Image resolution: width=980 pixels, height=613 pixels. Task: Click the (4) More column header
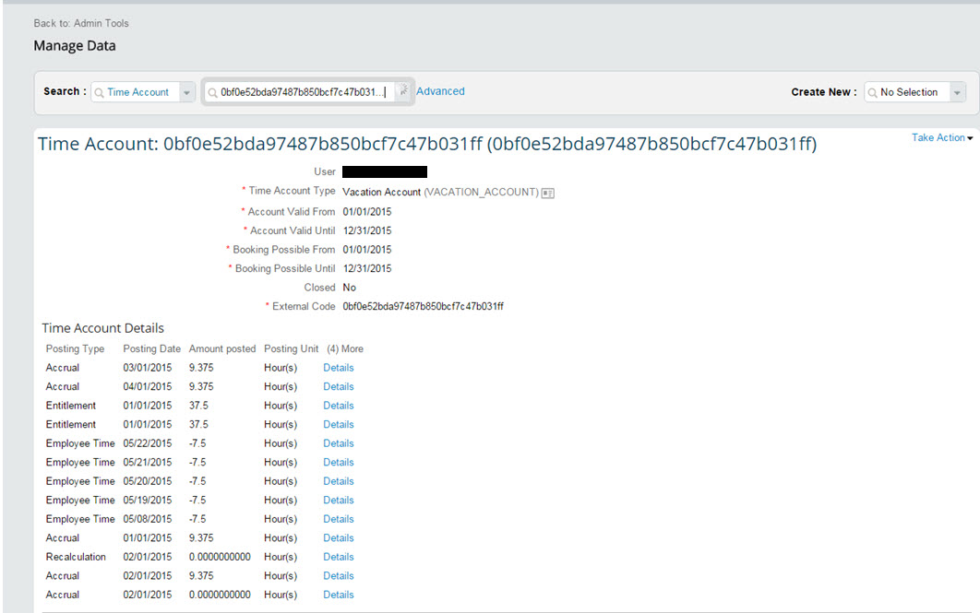(345, 349)
